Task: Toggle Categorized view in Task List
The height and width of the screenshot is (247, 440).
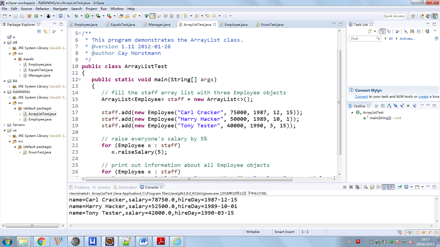Action: pos(383,31)
